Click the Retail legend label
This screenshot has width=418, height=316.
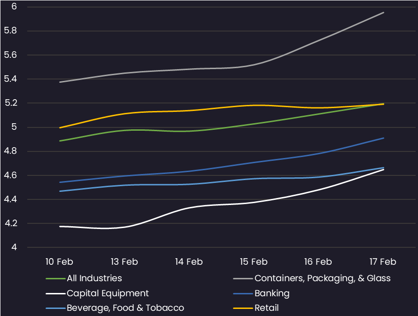coord(267,308)
